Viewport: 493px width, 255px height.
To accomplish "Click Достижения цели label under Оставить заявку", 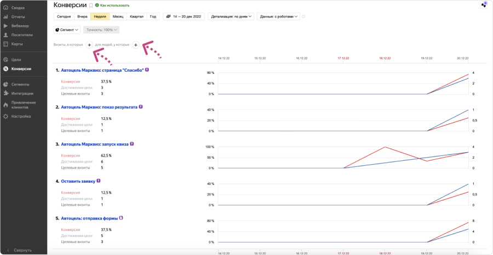I will tap(77, 199).
